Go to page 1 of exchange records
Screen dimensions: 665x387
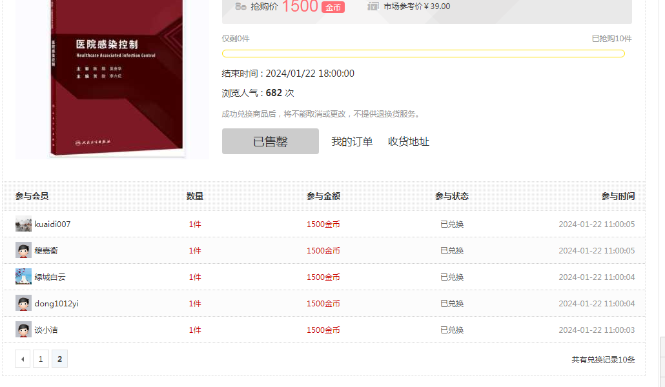coord(41,358)
